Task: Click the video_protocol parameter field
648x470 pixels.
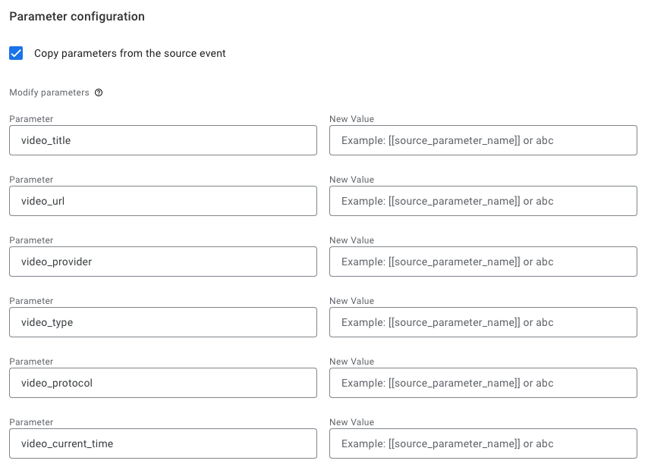Action: click(163, 383)
